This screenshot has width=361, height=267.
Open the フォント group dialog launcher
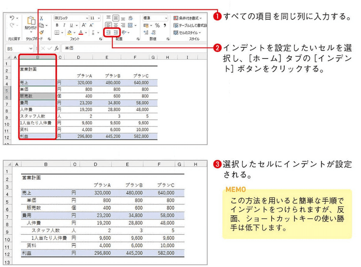(x=100, y=39)
